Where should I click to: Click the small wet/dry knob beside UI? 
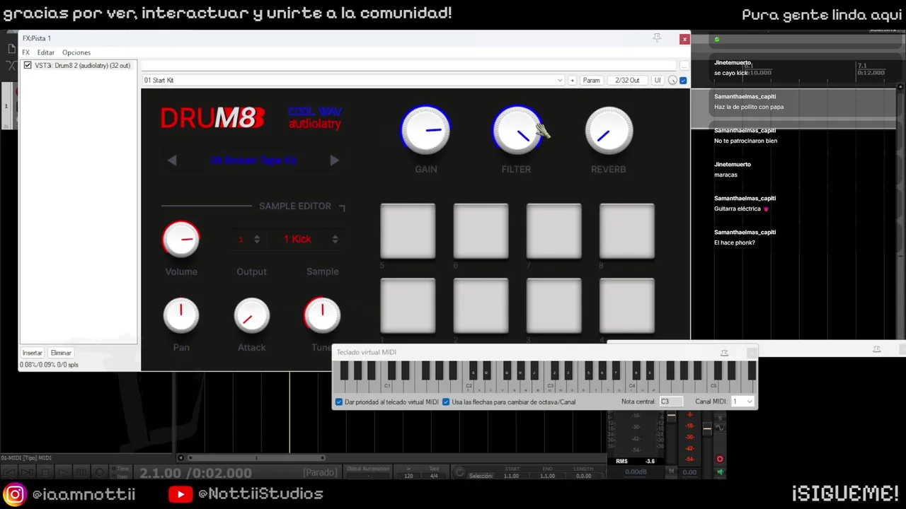[x=672, y=81]
